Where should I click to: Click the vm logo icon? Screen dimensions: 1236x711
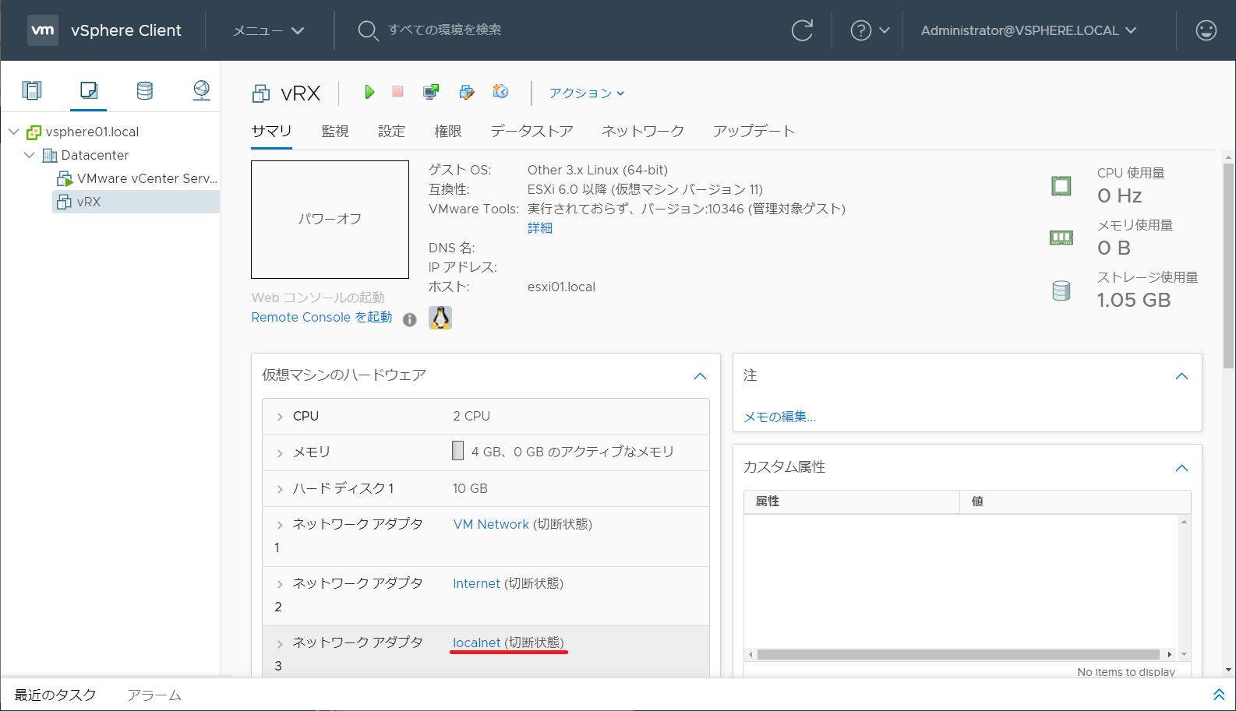click(43, 30)
